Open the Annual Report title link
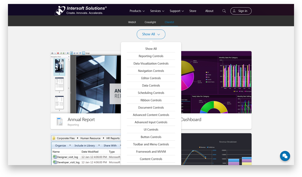 point(81,120)
